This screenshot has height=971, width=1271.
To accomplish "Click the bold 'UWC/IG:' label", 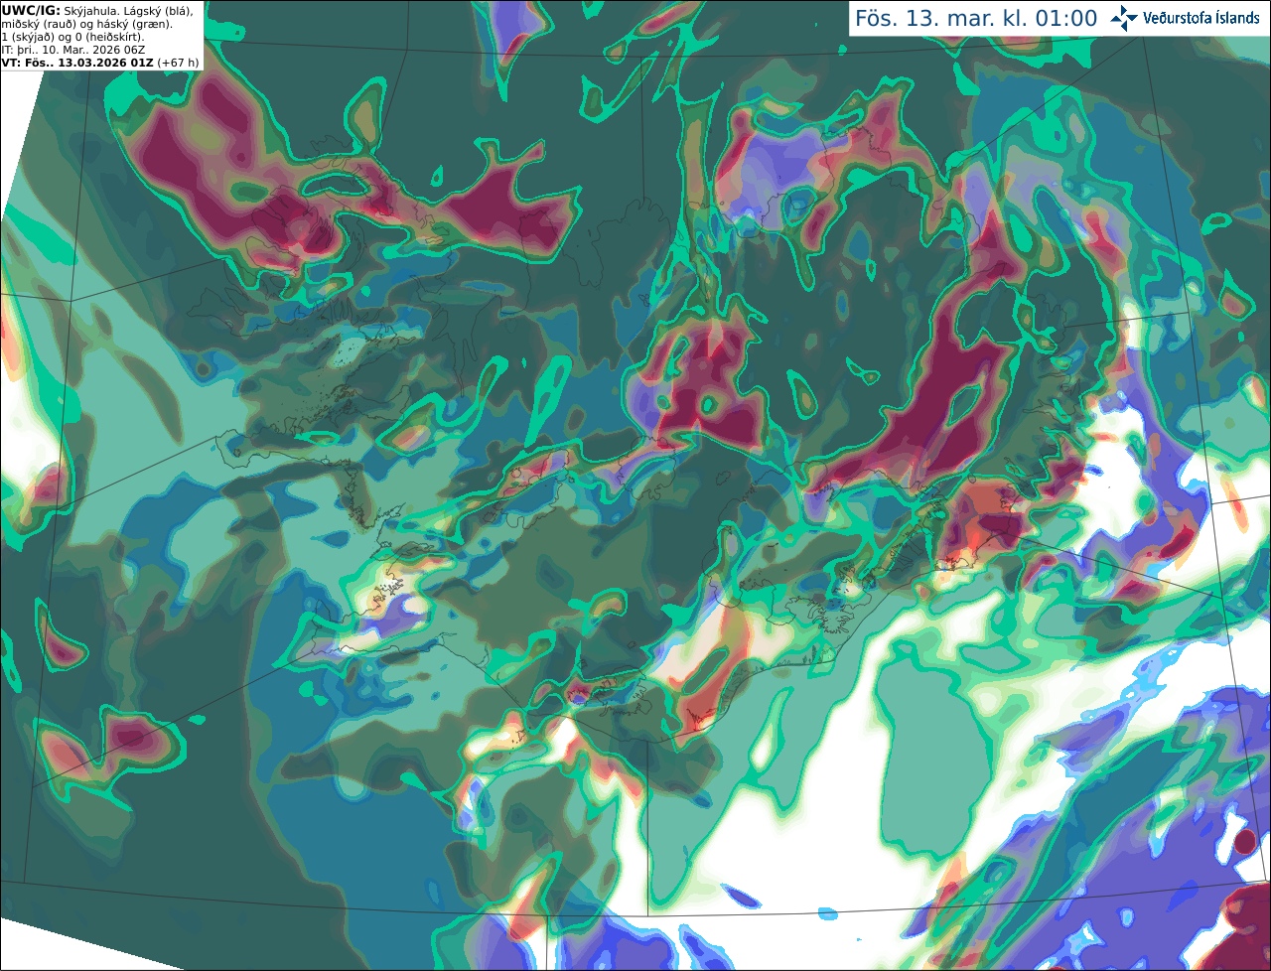I will coord(31,10).
